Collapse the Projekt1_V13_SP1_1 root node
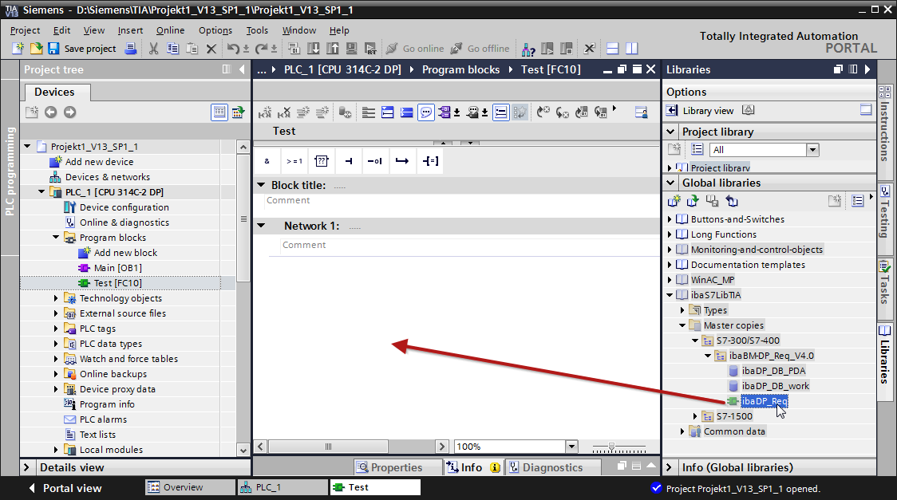This screenshot has height=500, width=897. click(27, 146)
